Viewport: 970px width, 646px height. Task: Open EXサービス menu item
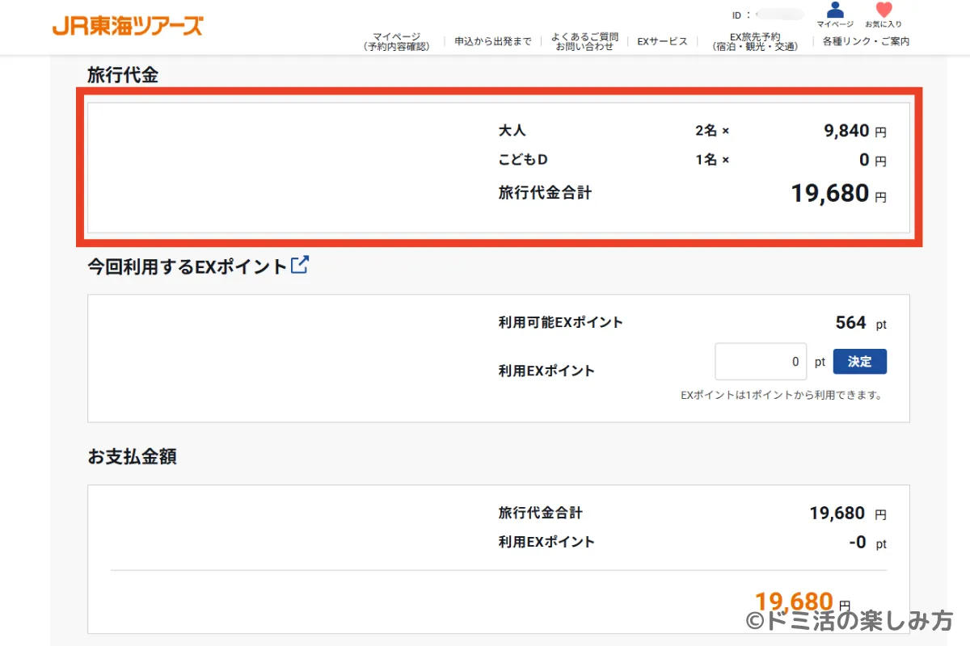pos(662,41)
